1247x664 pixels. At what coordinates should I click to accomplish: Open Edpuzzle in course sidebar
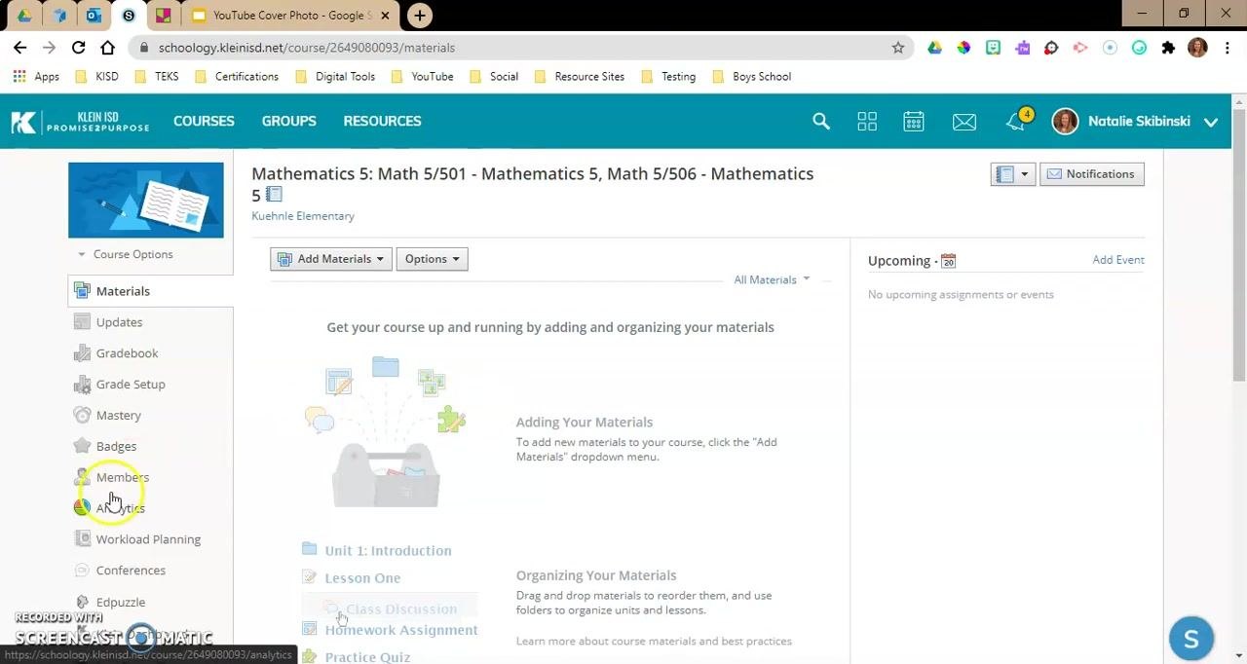(x=120, y=603)
